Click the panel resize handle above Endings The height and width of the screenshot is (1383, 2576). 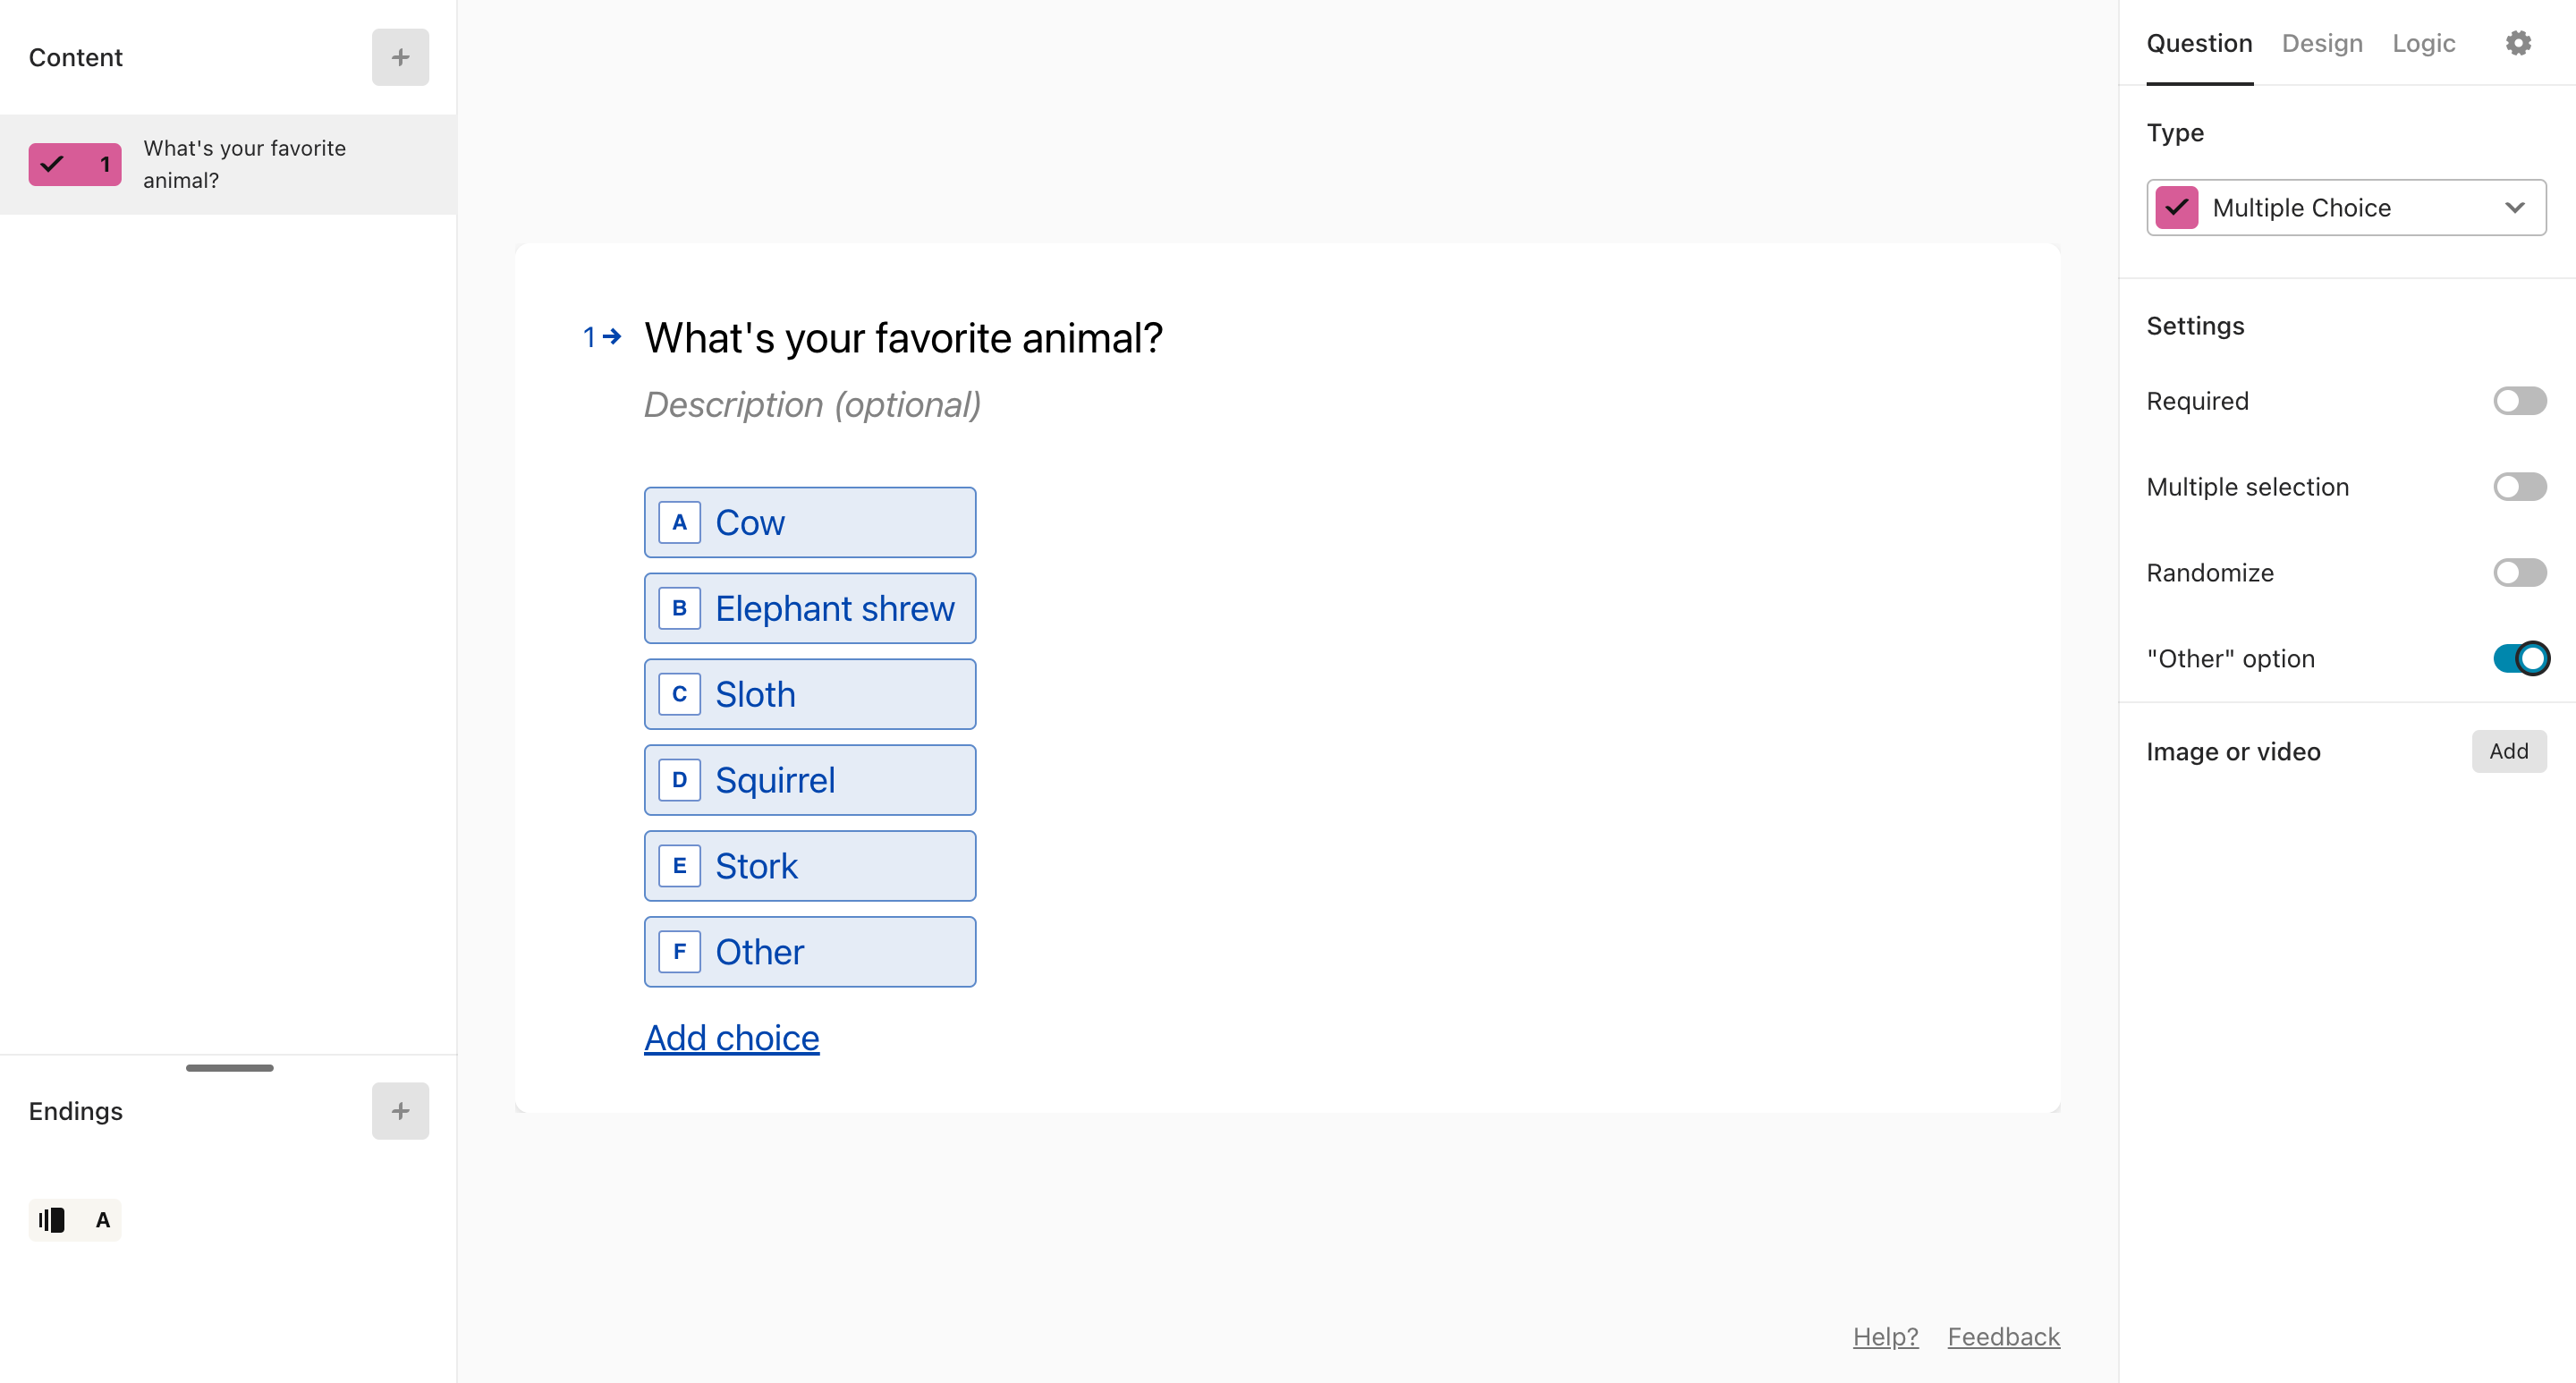(229, 1067)
